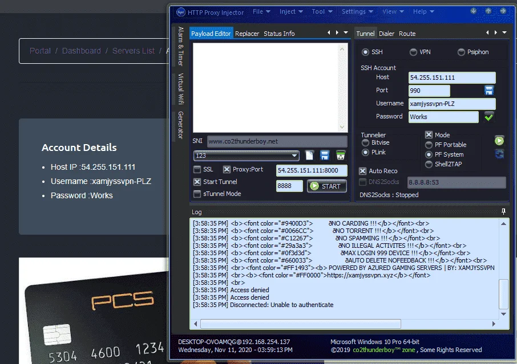Open the Virtual Wifi side panel
This screenshot has width=517, height=364.
click(181, 89)
